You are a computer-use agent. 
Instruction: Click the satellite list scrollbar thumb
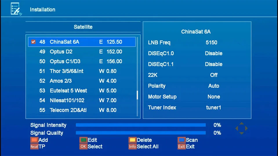point(137,95)
